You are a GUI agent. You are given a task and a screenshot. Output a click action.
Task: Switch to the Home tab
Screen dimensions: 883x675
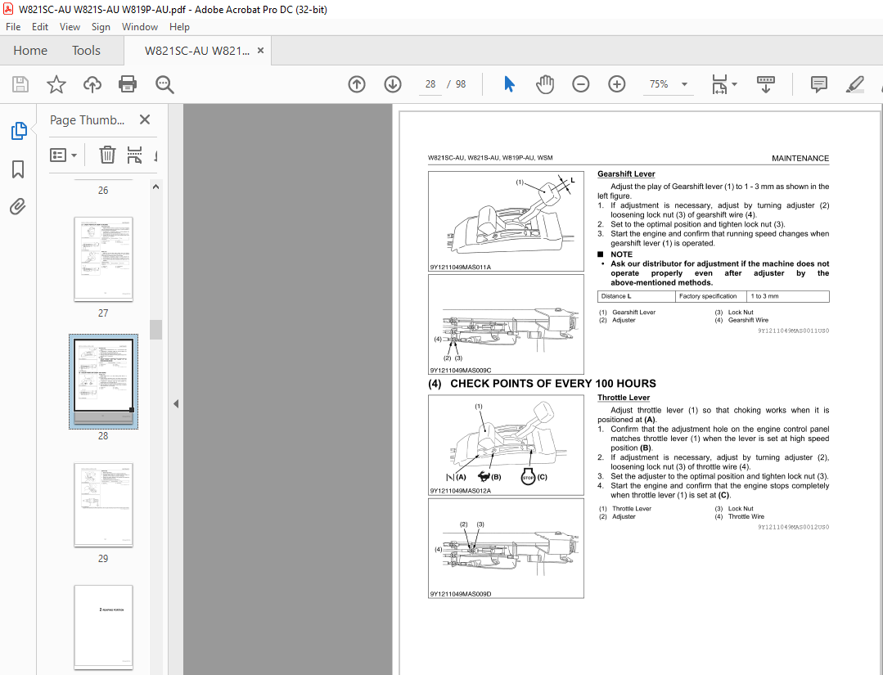[x=30, y=51]
